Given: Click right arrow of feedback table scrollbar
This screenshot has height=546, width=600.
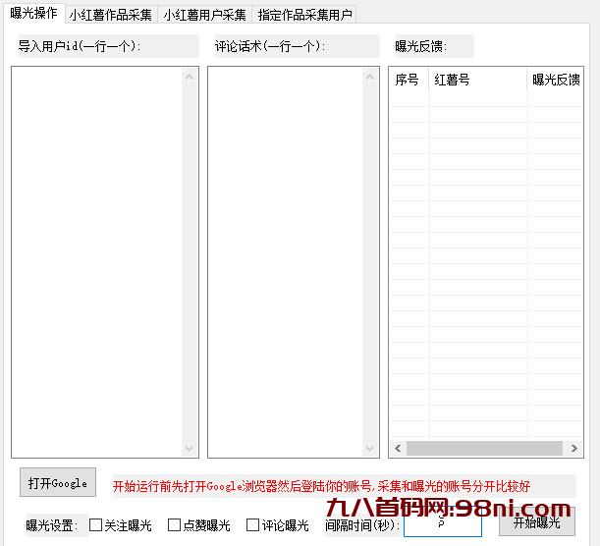Looking at the screenshot, I should click(573, 449).
